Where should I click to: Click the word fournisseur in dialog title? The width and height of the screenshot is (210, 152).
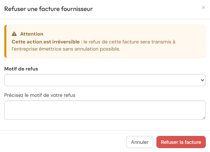[x=77, y=9]
